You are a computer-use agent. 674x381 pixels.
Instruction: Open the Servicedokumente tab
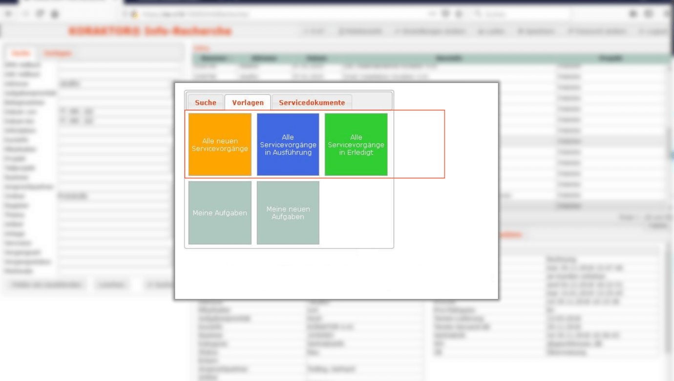point(312,103)
